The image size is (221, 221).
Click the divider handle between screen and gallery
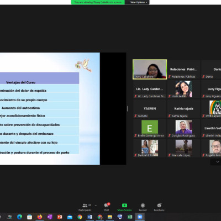coord(128,109)
